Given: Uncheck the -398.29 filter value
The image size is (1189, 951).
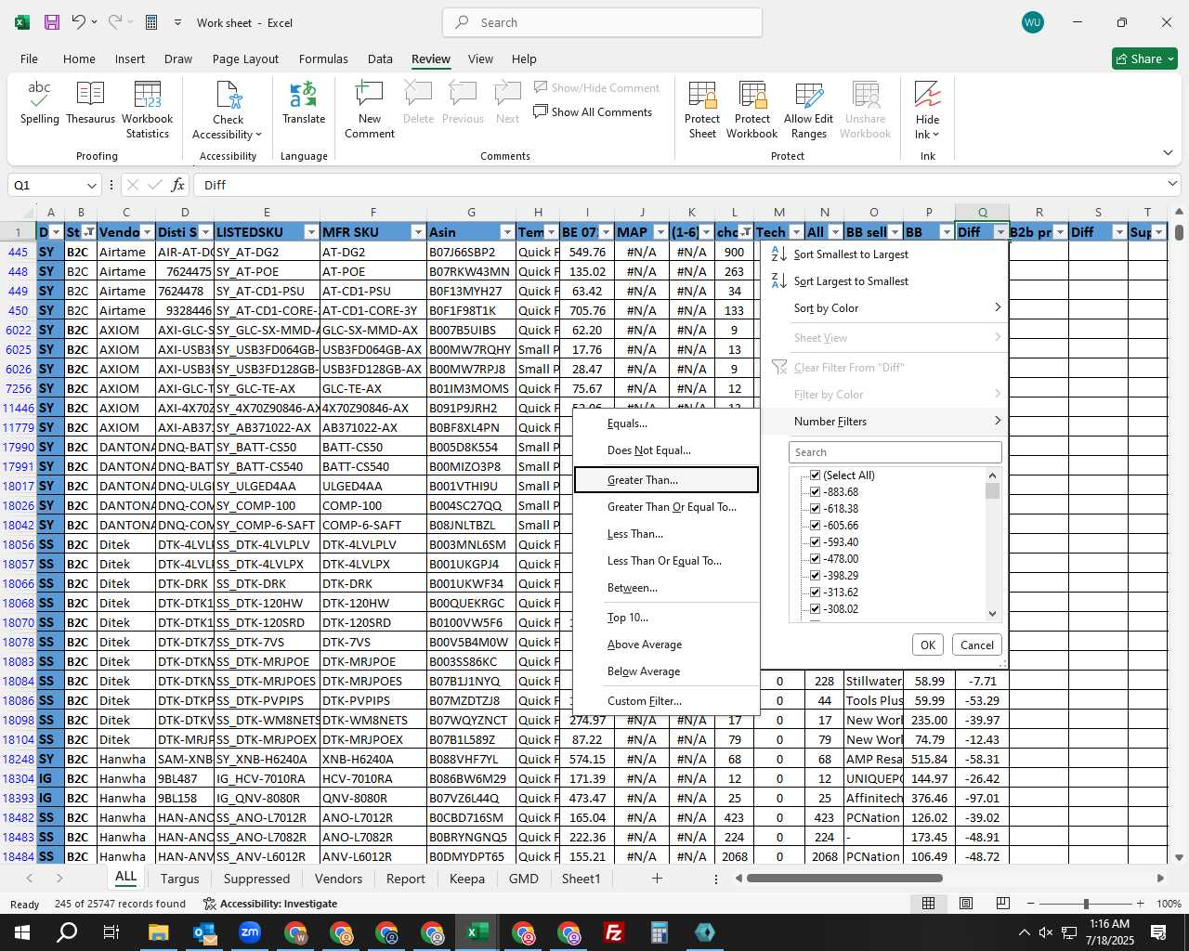Looking at the screenshot, I should [815, 576].
